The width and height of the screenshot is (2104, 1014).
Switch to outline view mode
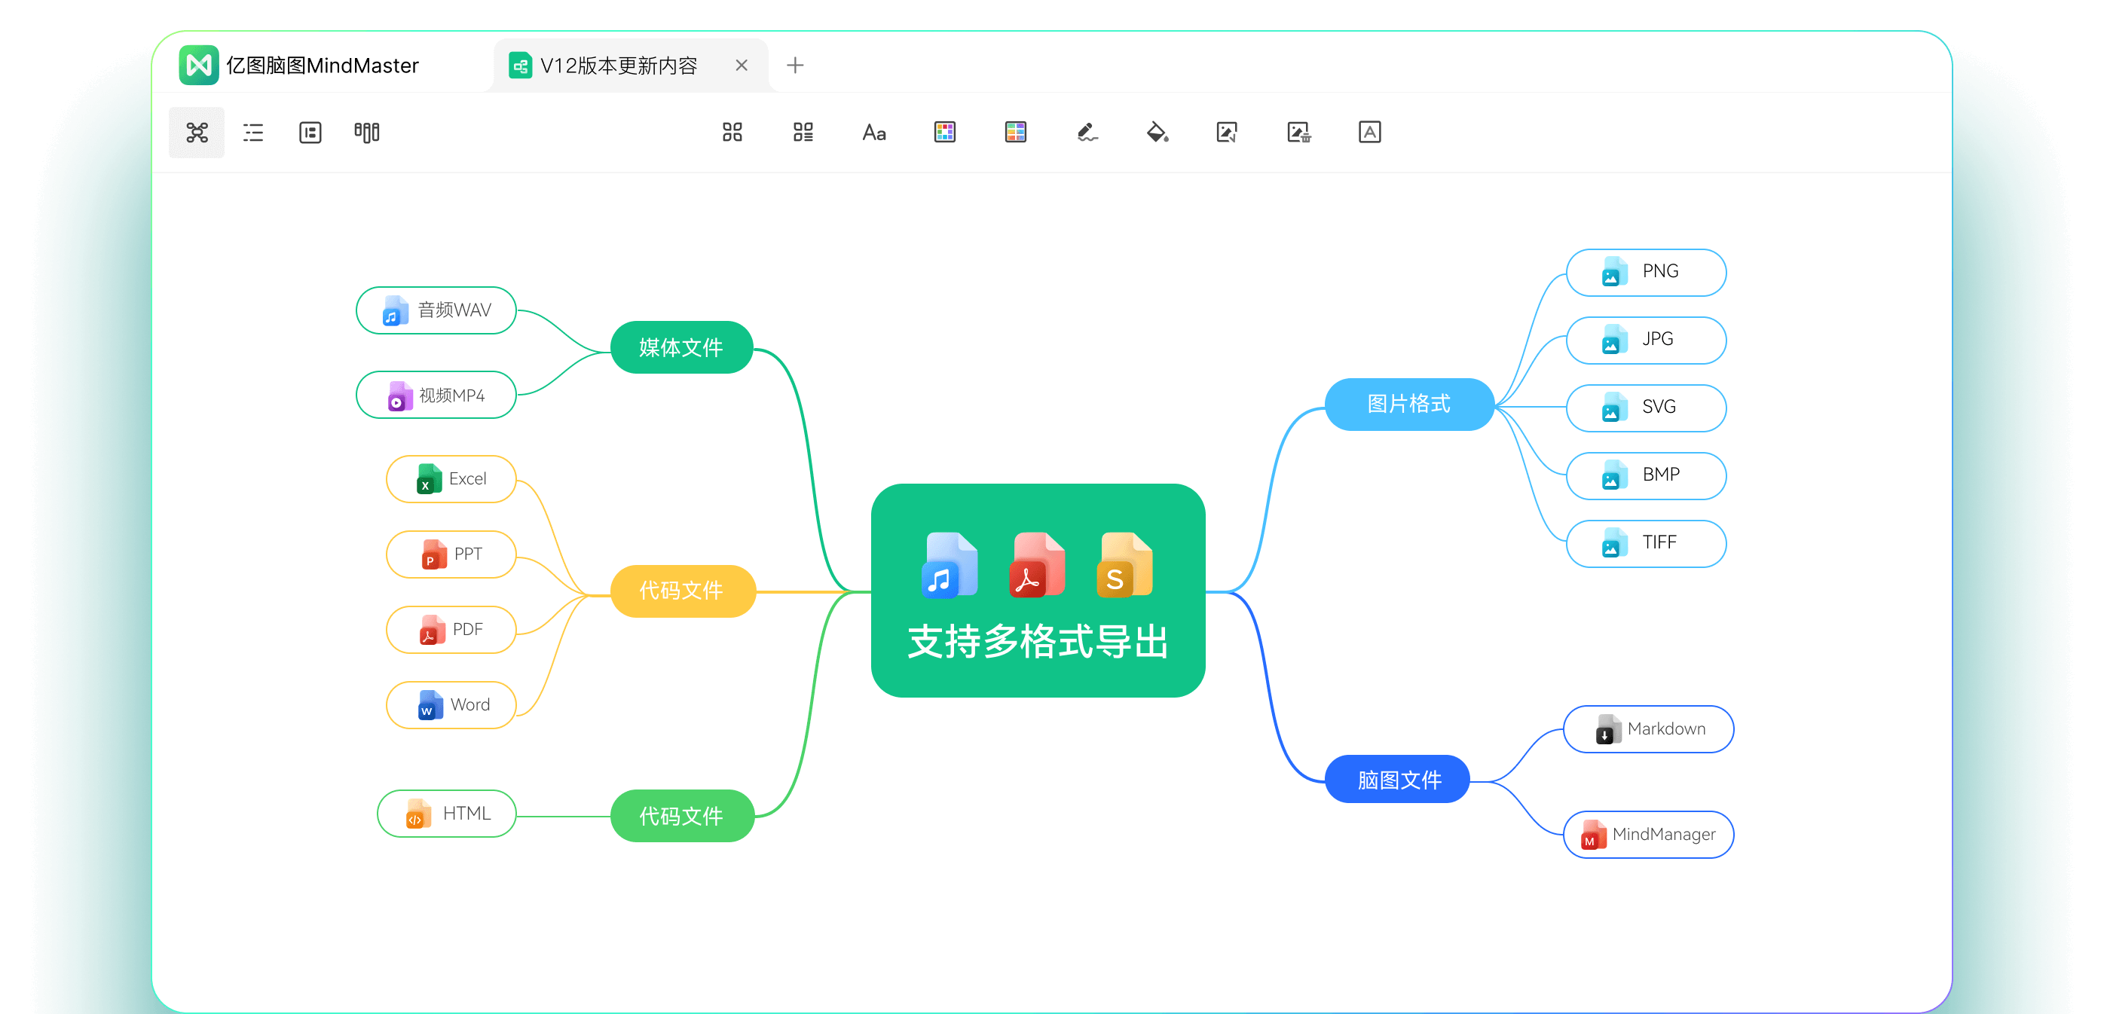pos(253,133)
